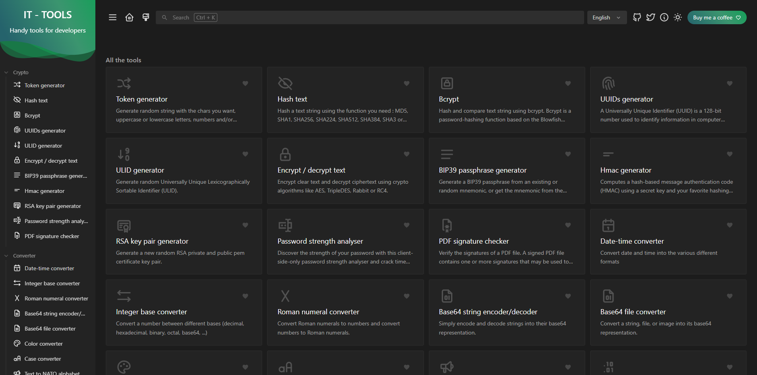Image resolution: width=757 pixels, height=375 pixels.
Task: Open the info/about icon
Action: [x=664, y=17]
